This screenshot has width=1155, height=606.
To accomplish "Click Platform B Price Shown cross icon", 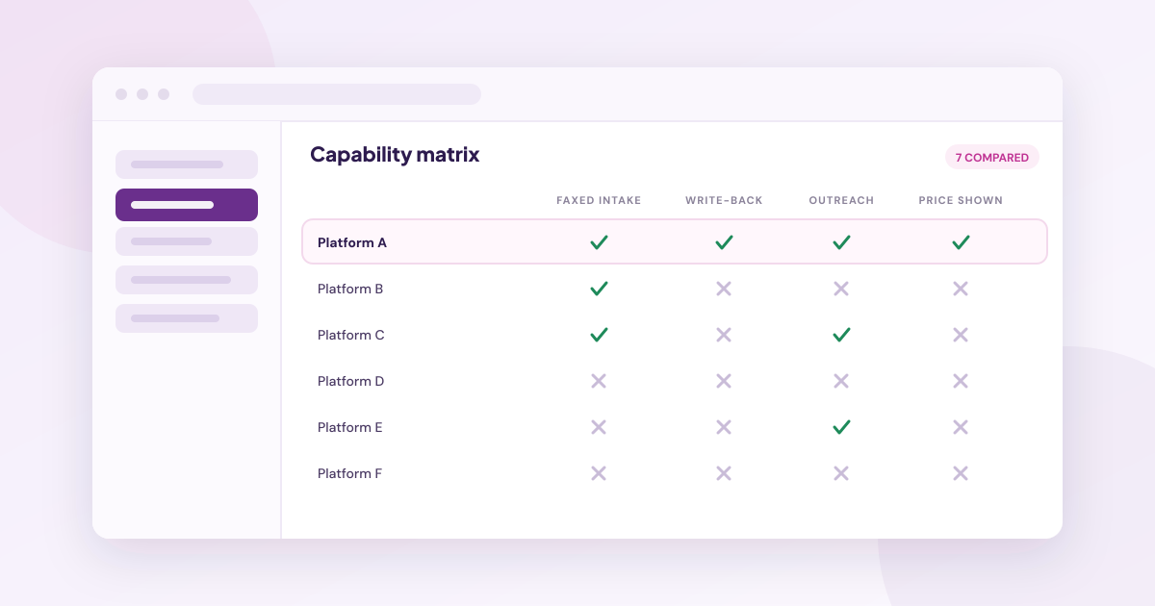I will pos(961,289).
